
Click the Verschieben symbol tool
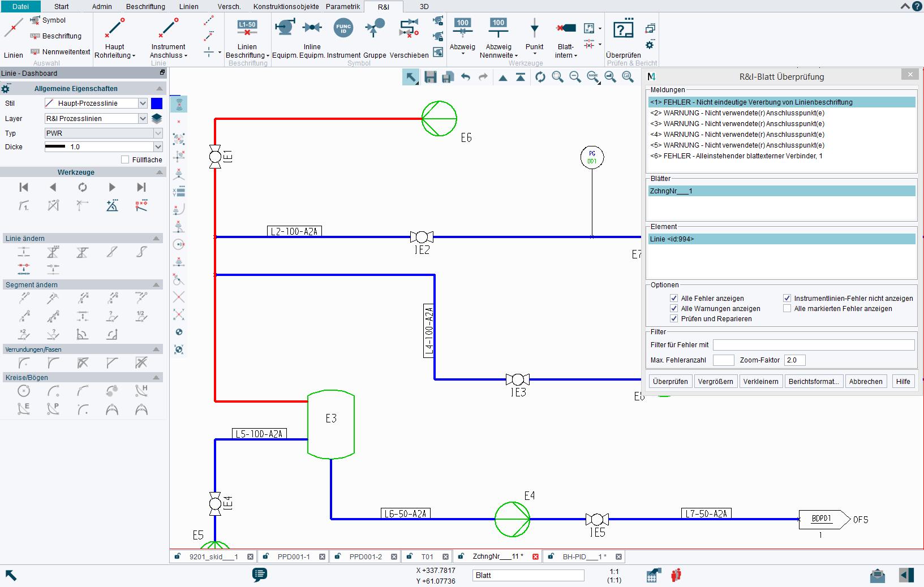click(x=409, y=37)
